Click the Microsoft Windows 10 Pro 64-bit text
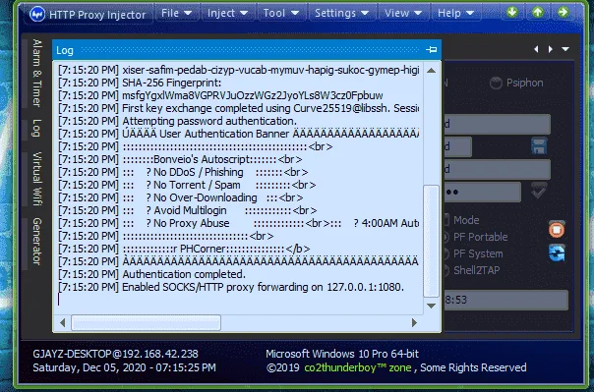594x392 pixels. tap(342, 354)
